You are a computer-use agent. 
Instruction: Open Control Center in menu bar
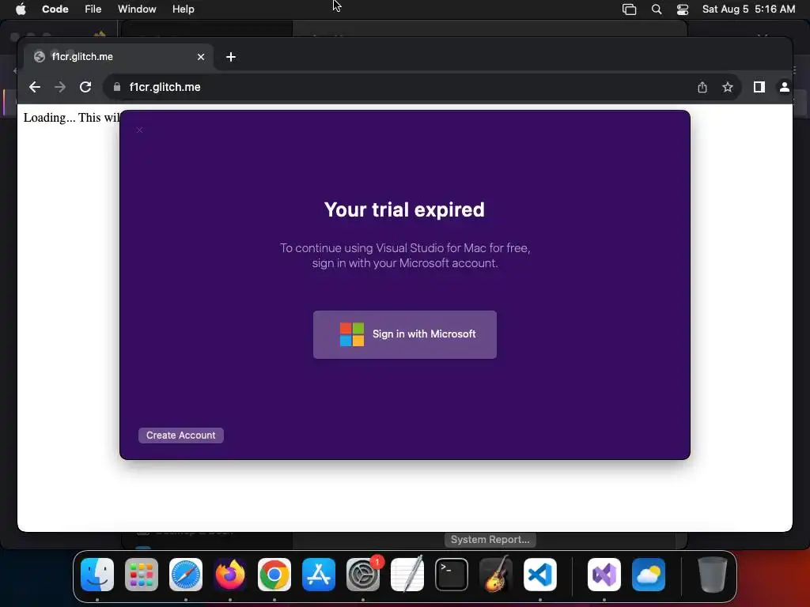pos(683,9)
